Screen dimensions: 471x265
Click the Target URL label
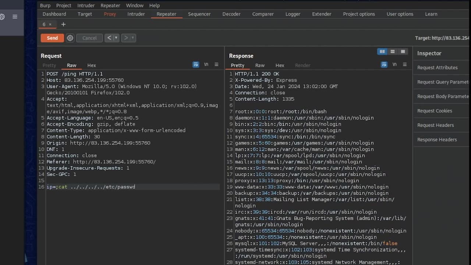coord(442,38)
